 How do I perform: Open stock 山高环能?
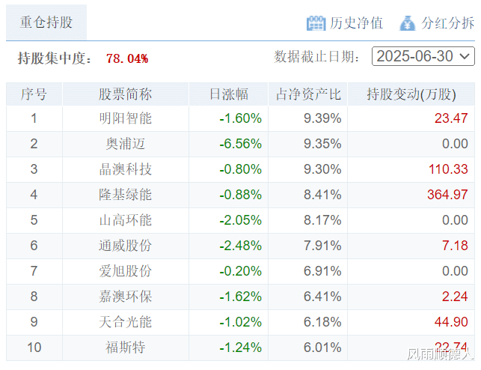[125, 220]
